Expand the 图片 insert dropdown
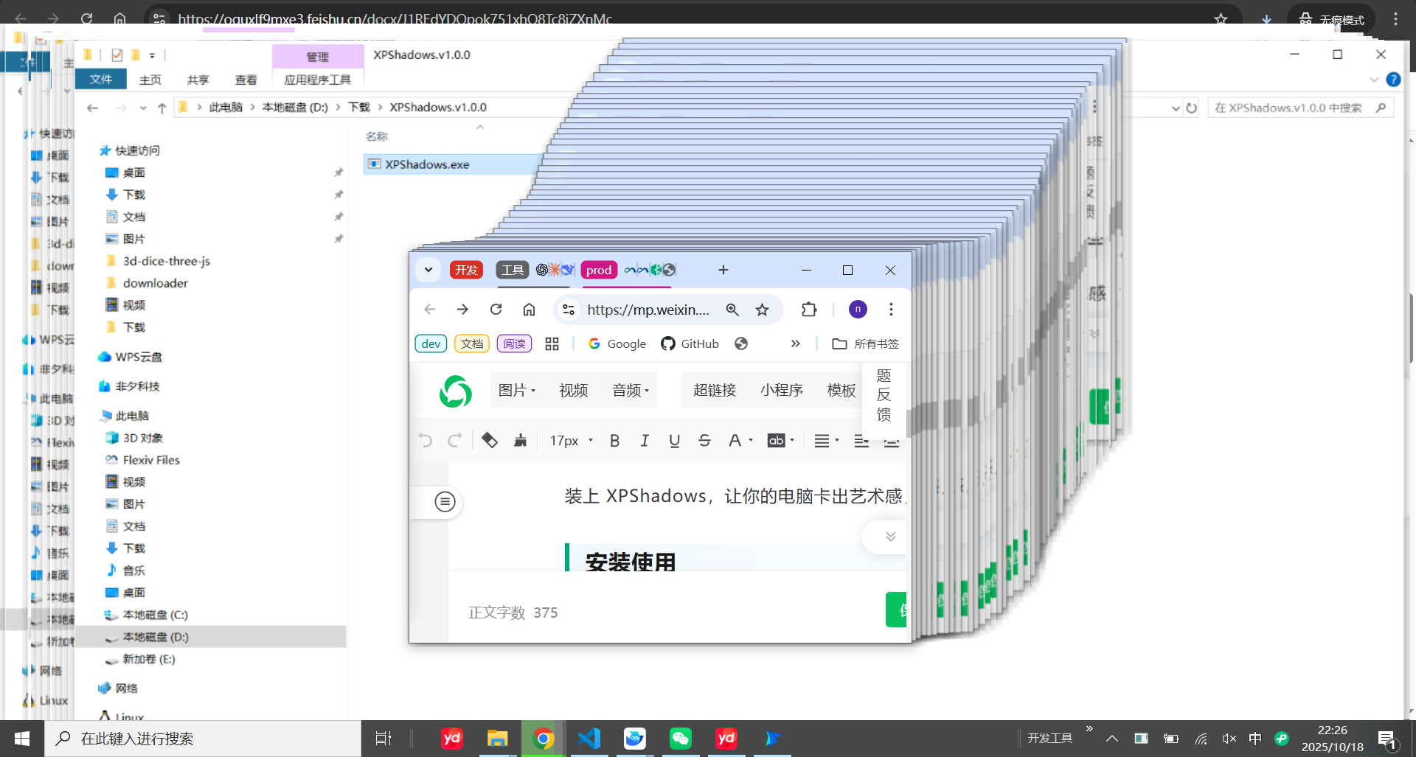 (x=516, y=391)
